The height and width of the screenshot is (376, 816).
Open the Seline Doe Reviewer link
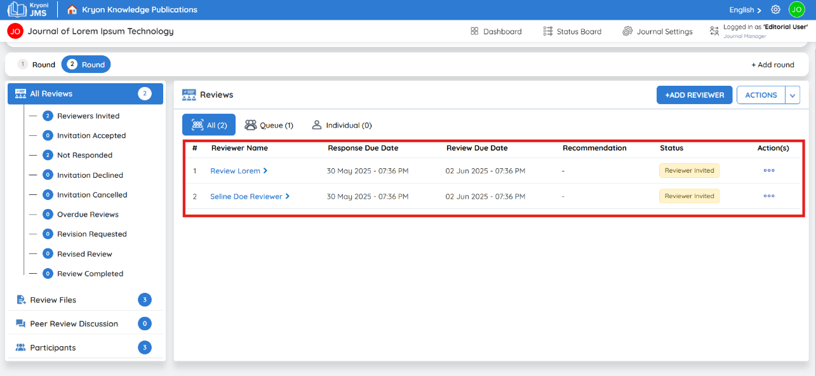[x=246, y=196]
